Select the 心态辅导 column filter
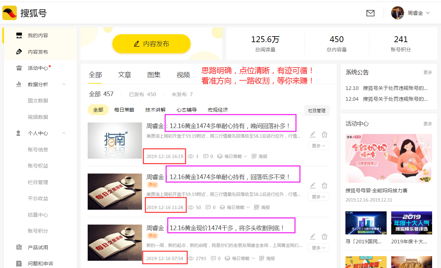441x268 pixels. click(x=187, y=110)
